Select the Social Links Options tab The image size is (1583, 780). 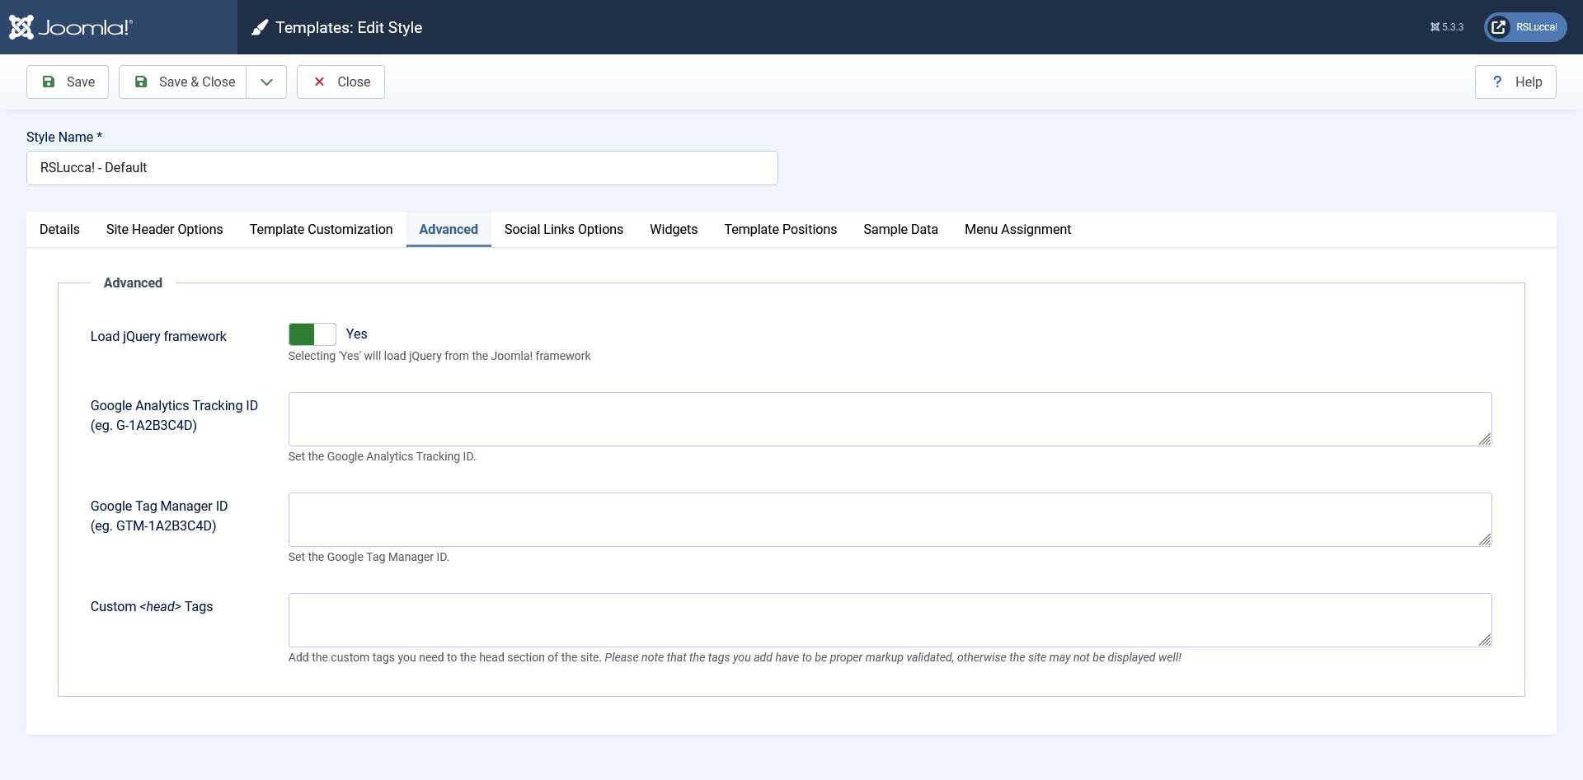(563, 230)
